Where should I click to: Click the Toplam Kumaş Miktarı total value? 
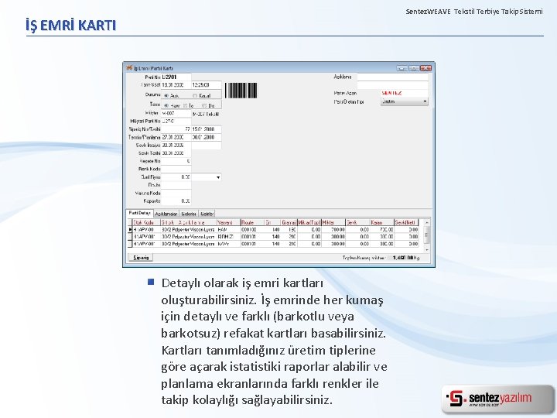[x=405, y=258]
